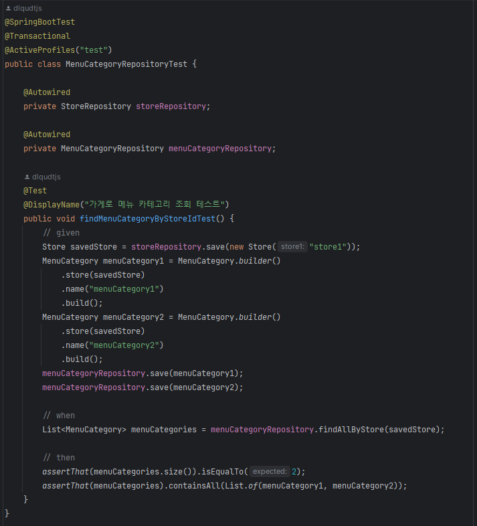Click the Korean display name string
This screenshot has width=477, height=526.
[155, 204]
